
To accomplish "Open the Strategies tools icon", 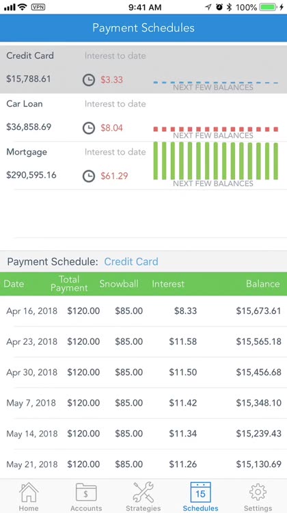I will coord(143,492).
